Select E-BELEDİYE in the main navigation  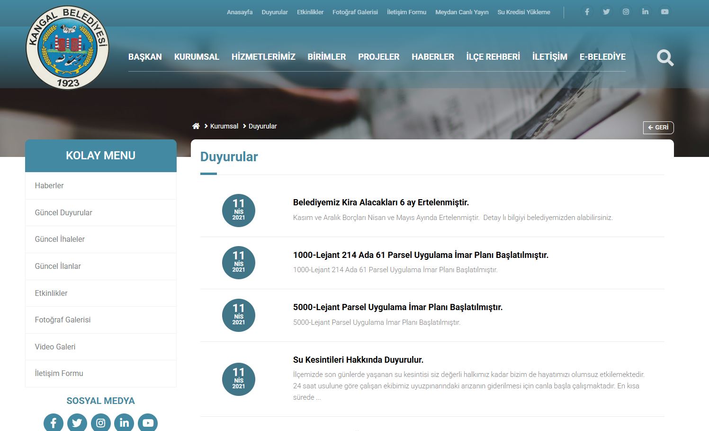pyautogui.click(x=602, y=57)
